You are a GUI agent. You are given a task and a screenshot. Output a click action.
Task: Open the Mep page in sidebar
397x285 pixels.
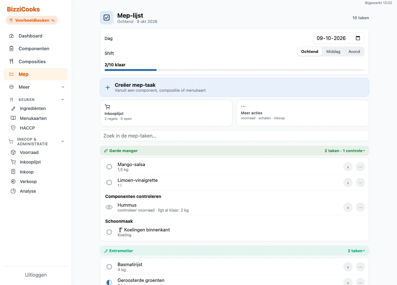[x=36, y=74]
